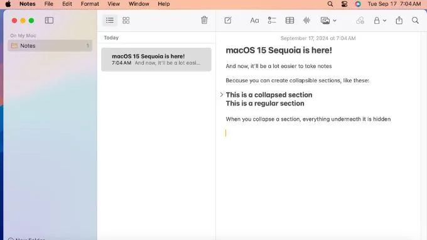
Task: Expand the 'This is a collapsed section' chevron
Action: (222, 94)
